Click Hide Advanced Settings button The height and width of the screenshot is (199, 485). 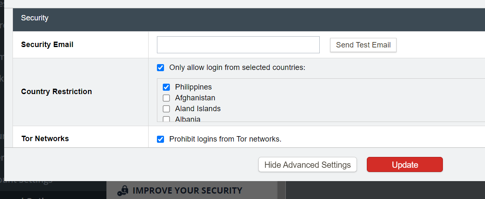coord(307,165)
